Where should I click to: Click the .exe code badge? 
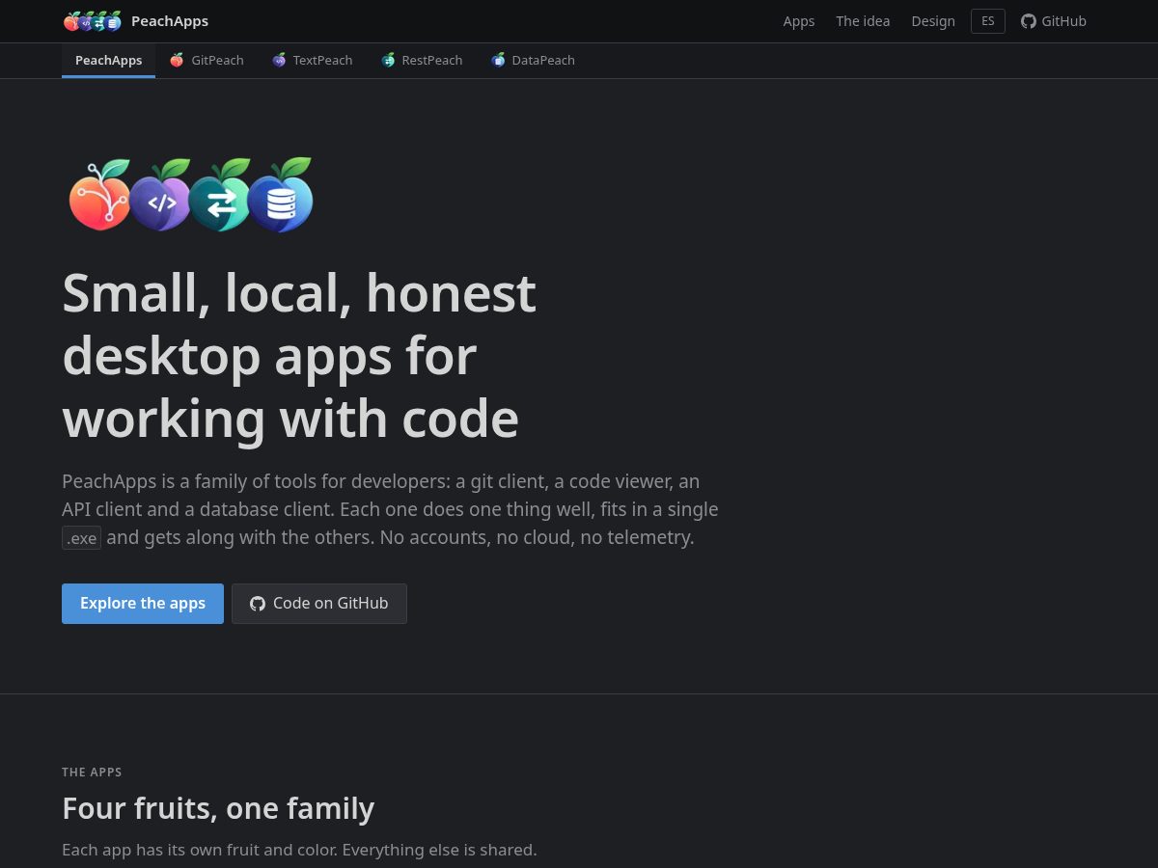point(82,538)
